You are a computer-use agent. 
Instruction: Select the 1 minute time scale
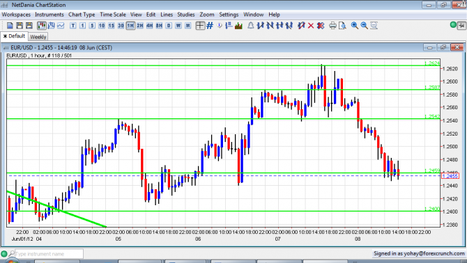pos(82,26)
